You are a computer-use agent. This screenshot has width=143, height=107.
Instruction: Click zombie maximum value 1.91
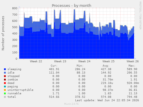click(x=134, y=80)
